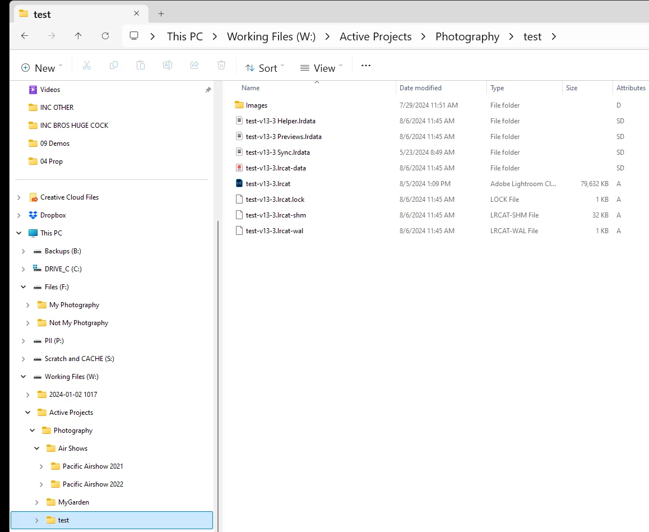This screenshot has width=649, height=532.
Task: Click Working Files (W:) breadcrumb
Action: 271,36
